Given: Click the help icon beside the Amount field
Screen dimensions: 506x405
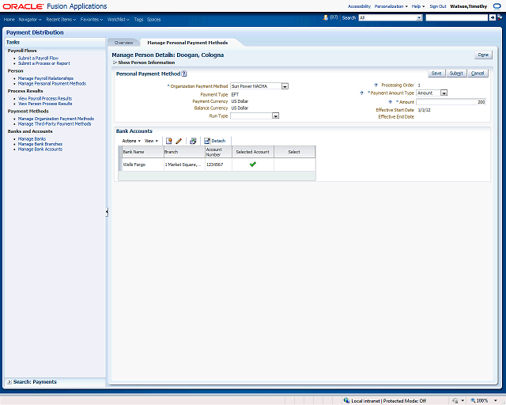Looking at the screenshot, I should point(390,102).
